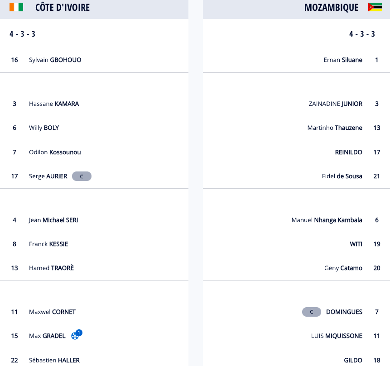Click the Mozambique team heading
The height and width of the screenshot is (366, 390).
[x=331, y=8]
